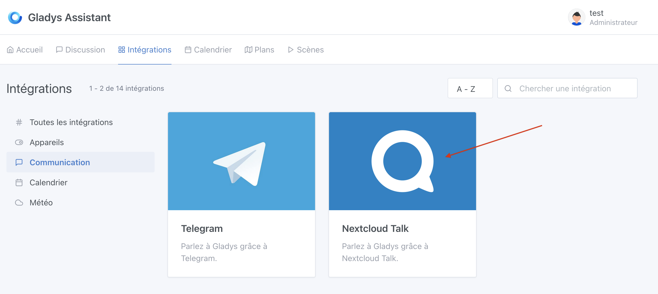658x294 pixels.
Task: Open the Calendrier calendar icon
Action: tap(188, 50)
